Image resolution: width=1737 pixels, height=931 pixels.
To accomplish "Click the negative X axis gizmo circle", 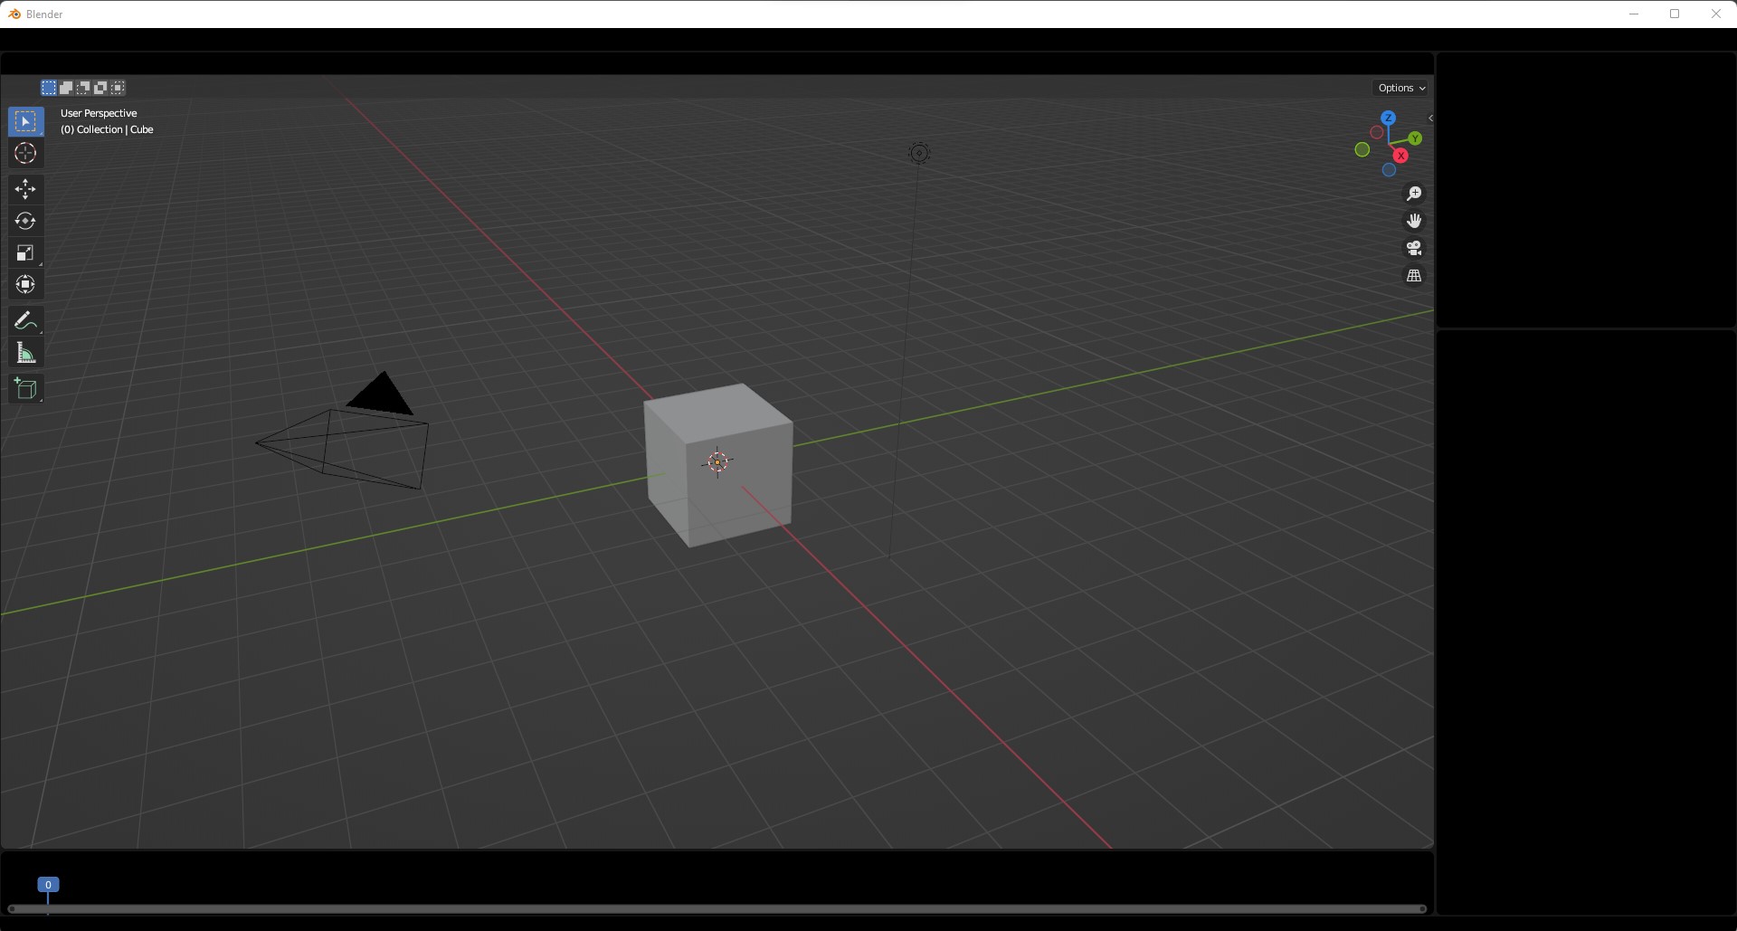I will click(x=1376, y=133).
